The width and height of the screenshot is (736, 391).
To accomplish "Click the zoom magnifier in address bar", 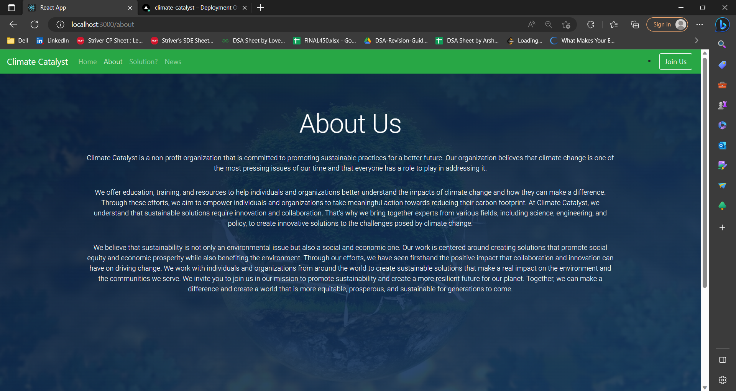I will [x=549, y=25].
